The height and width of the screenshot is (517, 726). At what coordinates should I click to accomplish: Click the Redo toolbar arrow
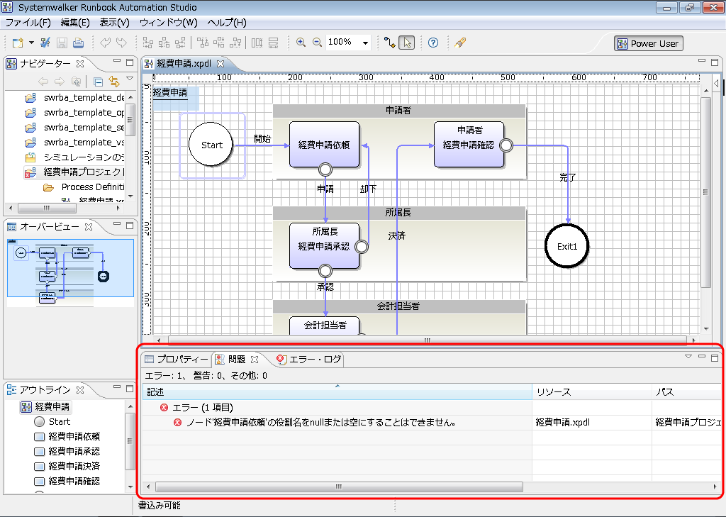pos(121,43)
